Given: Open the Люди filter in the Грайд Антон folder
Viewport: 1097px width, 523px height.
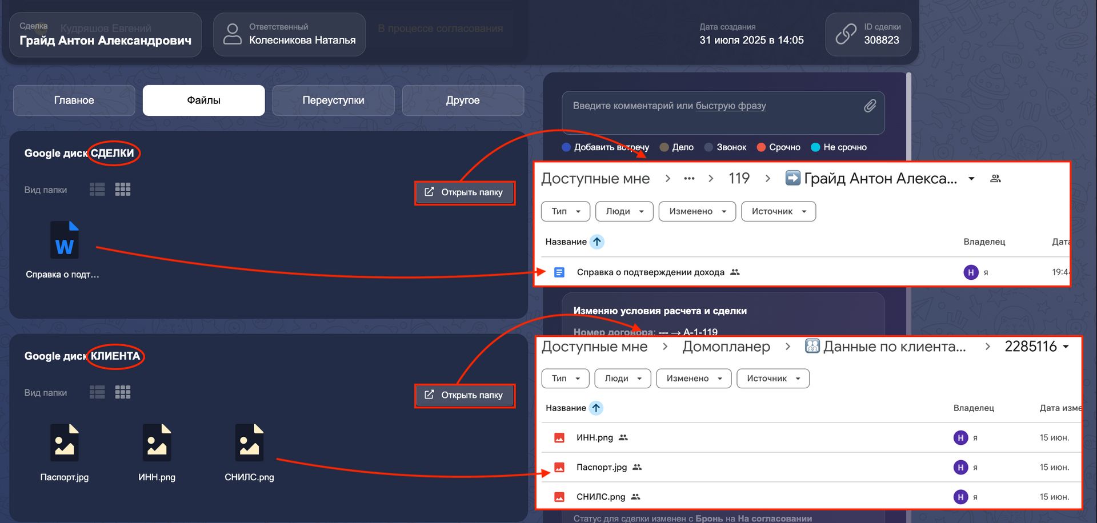Looking at the screenshot, I should click(x=624, y=211).
